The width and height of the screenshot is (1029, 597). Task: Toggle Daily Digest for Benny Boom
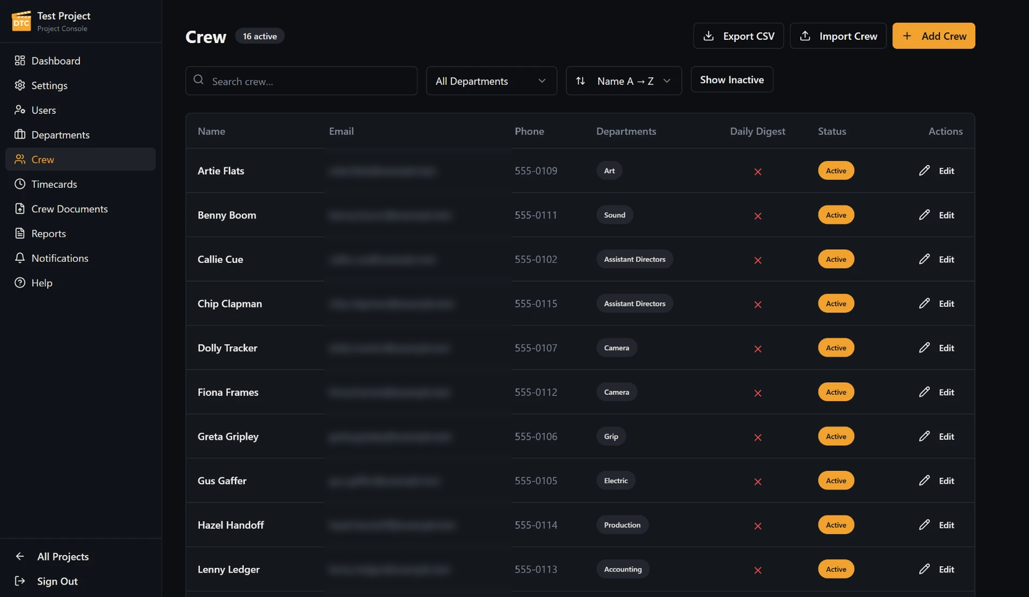click(x=758, y=216)
